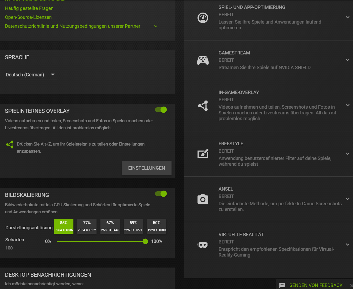Click feedback chat bubble icon
This screenshot has width=353, height=289.
tap(282, 285)
